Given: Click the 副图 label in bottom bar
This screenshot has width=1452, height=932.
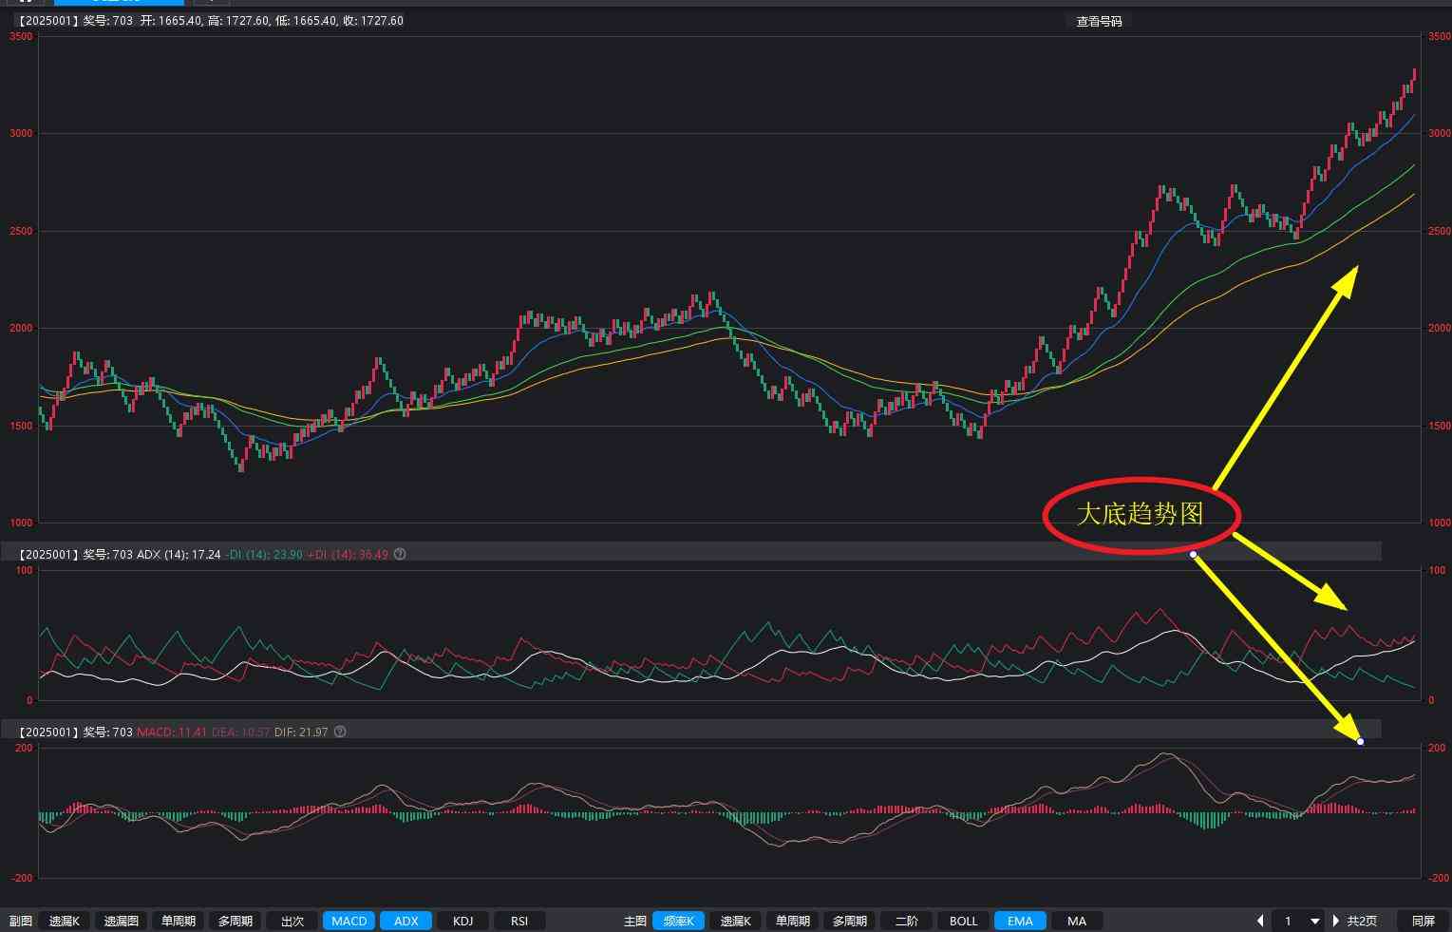Looking at the screenshot, I should click(x=20, y=921).
